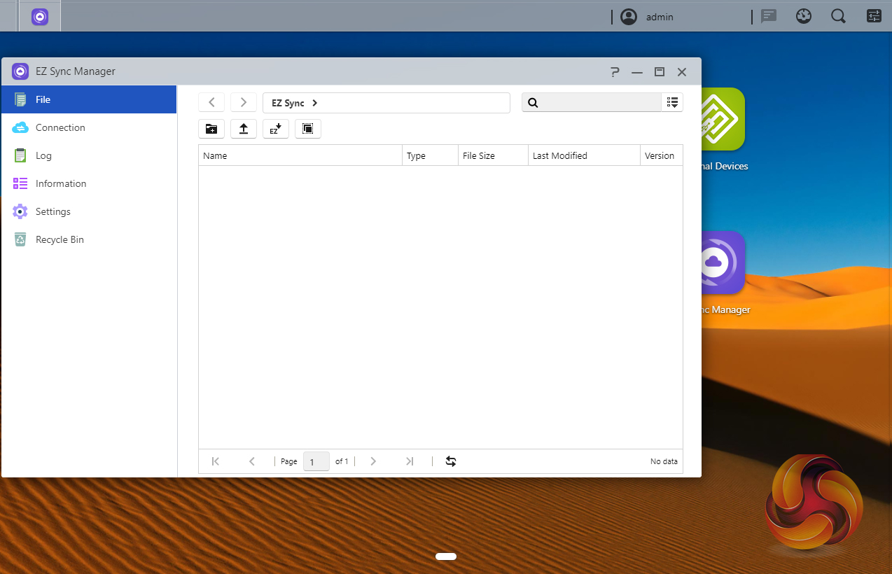Sort by the File Size column header
The image size is (892, 574).
[x=494, y=155]
